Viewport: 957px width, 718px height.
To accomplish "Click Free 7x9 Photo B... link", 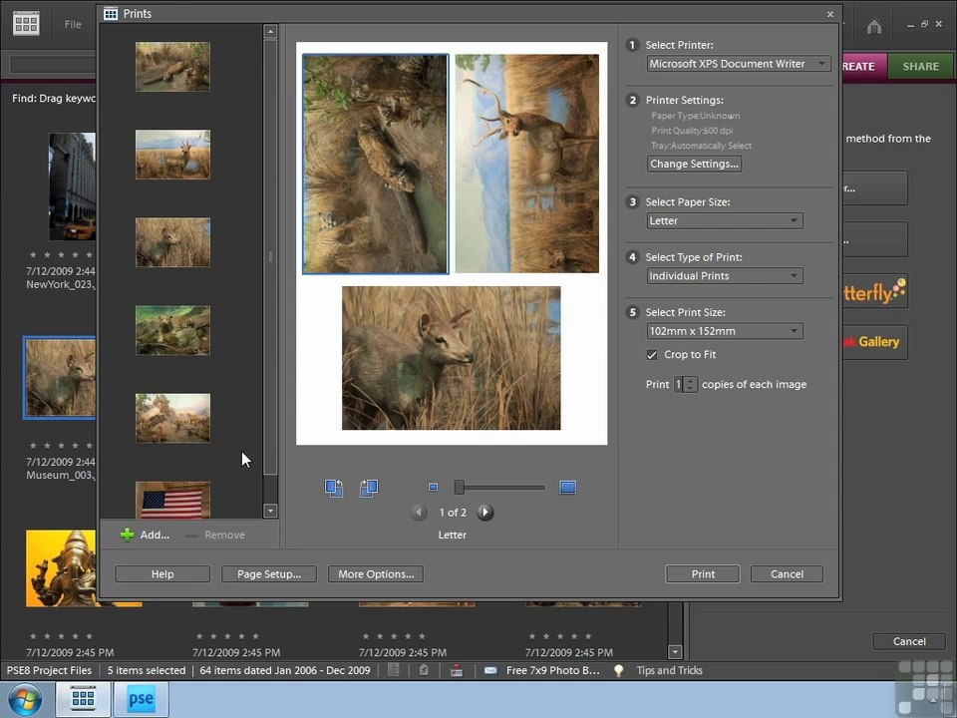I will [x=553, y=670].
